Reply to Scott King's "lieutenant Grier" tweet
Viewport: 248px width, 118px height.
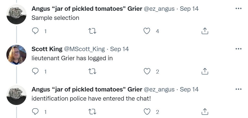[x=35, y=72]
